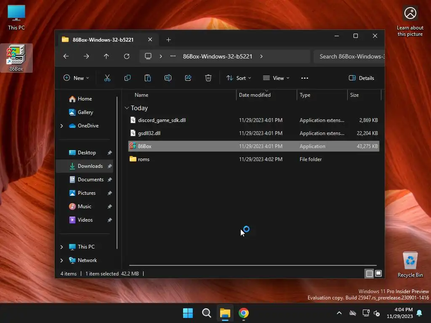431x323 pixels.
Task: Click the Share icon in toolbar
Action: tap(188, 78)
